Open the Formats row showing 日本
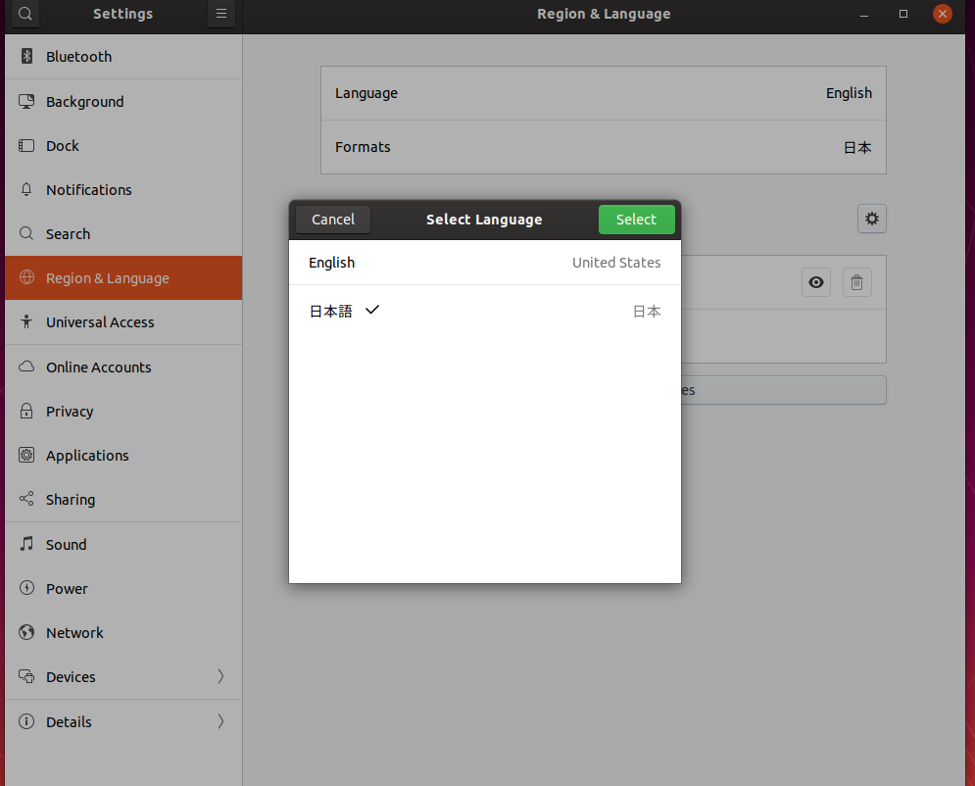The width and height of the screenshot is (975, 786). [x=604, y=147]
